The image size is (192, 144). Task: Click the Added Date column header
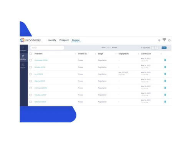146,54
